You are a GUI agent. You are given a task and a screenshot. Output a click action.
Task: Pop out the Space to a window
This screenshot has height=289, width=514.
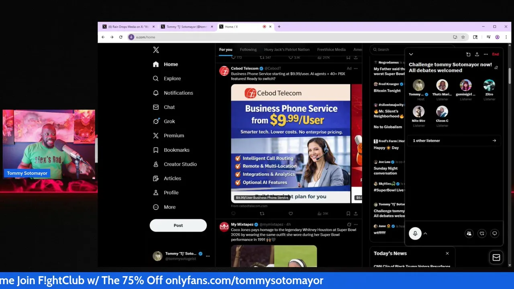coord(468,54)
